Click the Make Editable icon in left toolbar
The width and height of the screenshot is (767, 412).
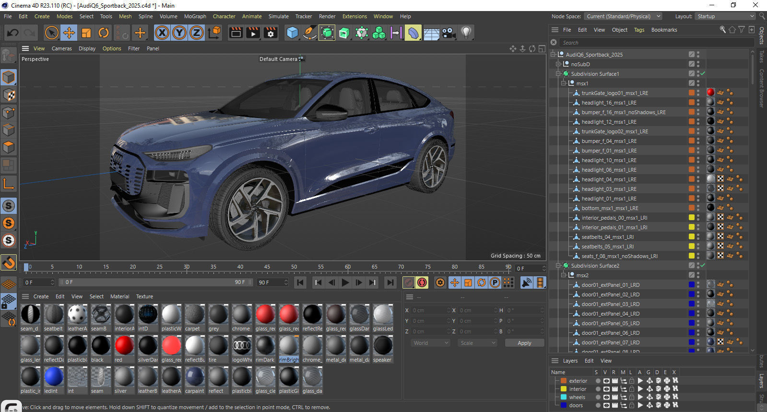[9, 56]
